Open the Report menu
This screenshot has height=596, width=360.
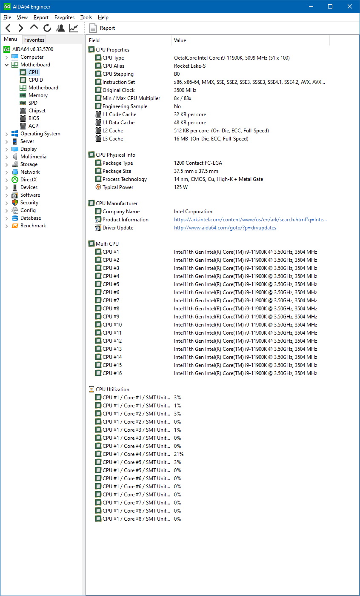click(x=41, y=17)
